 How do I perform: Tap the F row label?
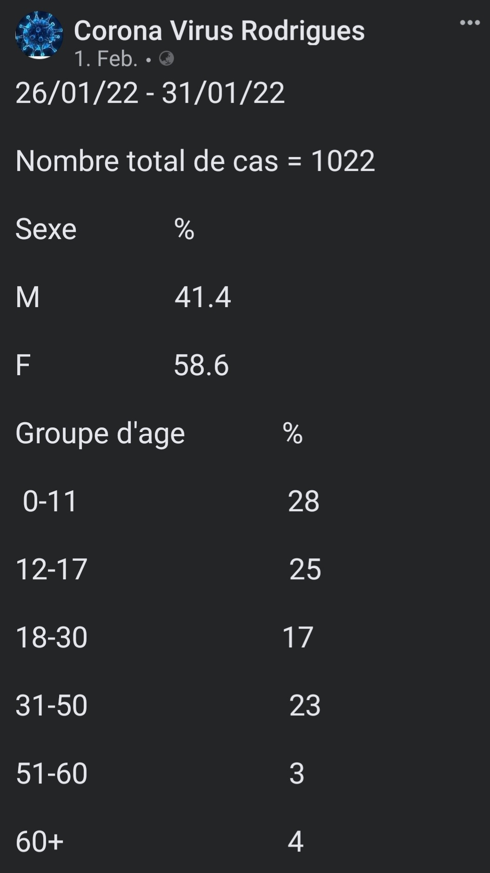23,365
